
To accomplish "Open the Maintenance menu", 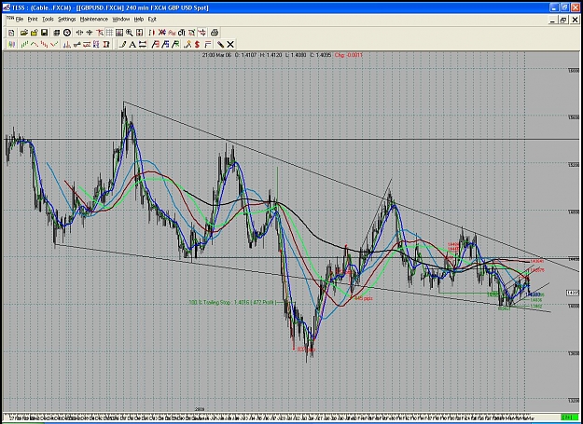I will pos(94,20).
